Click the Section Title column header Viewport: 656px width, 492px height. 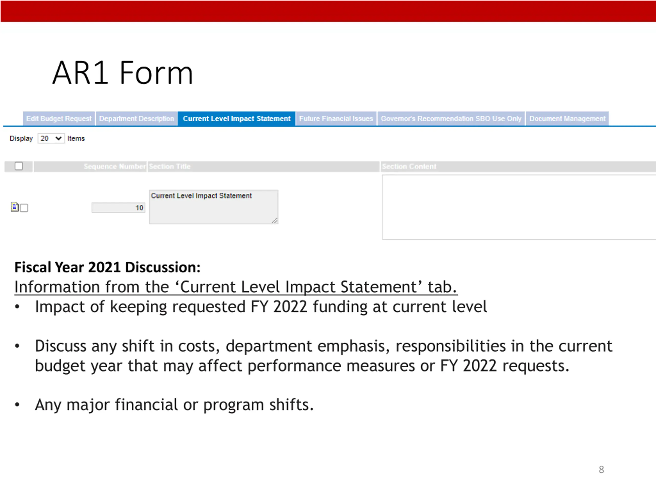pyautogui.click(x=170, y=166)
